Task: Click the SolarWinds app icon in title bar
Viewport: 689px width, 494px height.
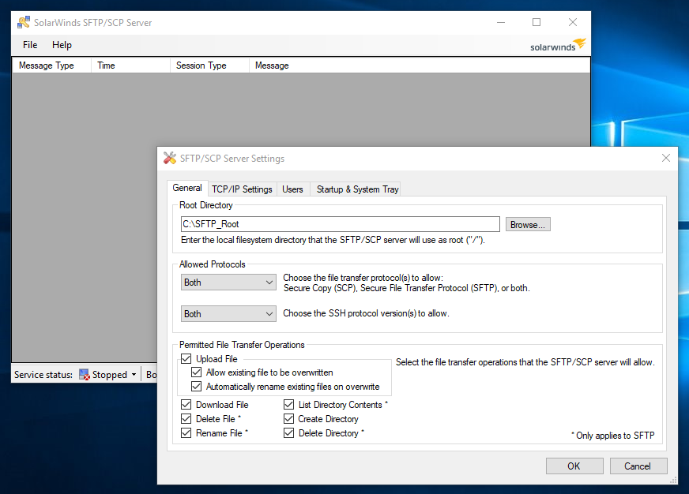Action: click(24, 22)
